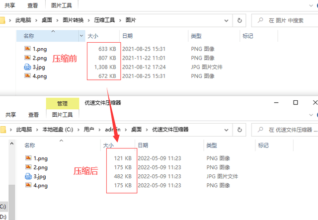
Task: Sort by the 类型 column in the 优速文件压缩器 window
Action: tap(211, 146)
